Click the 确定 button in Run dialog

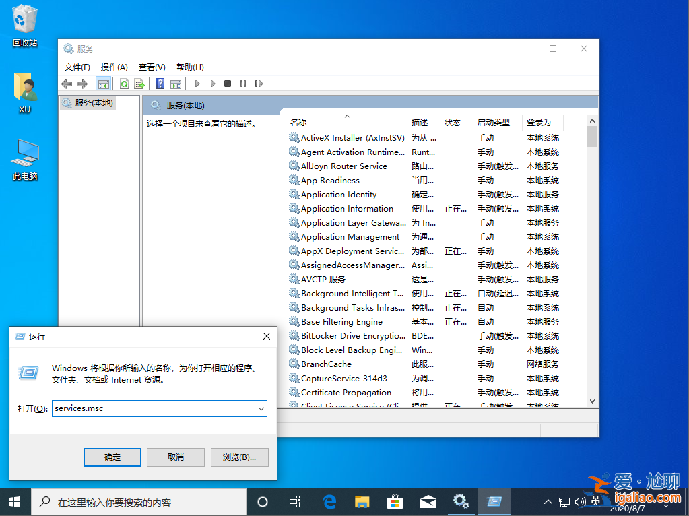coord(112,457)
